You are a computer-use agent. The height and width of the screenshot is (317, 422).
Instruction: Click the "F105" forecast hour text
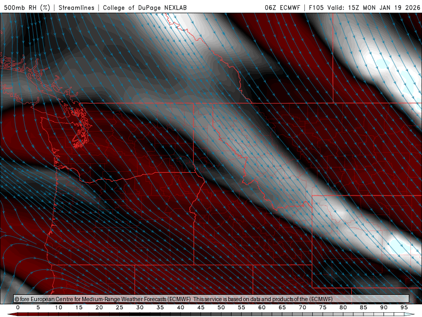tap(316, 7)
